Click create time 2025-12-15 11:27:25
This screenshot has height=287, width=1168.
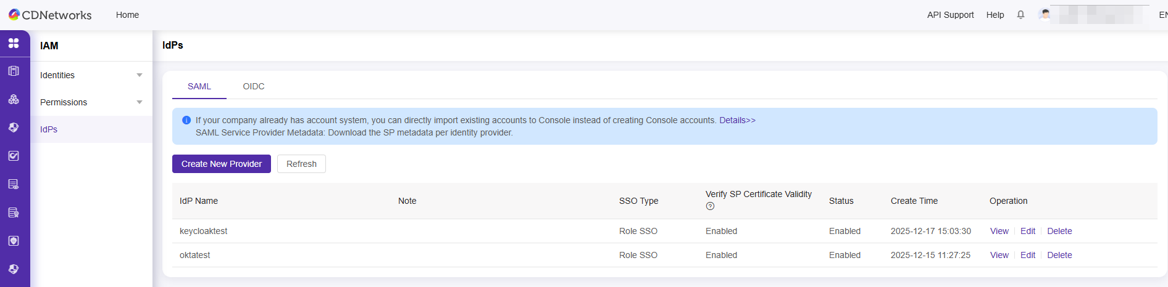tap(930, 255)
